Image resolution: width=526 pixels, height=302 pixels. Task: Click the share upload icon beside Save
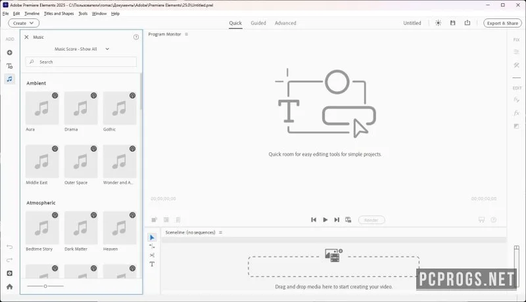pyautogui.click(x=467, y=23)
